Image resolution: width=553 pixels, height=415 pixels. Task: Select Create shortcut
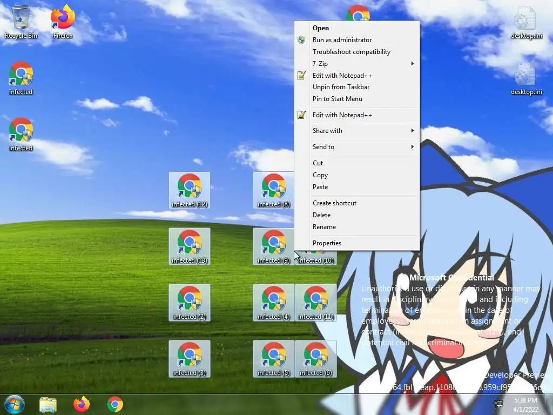point(357,203)
